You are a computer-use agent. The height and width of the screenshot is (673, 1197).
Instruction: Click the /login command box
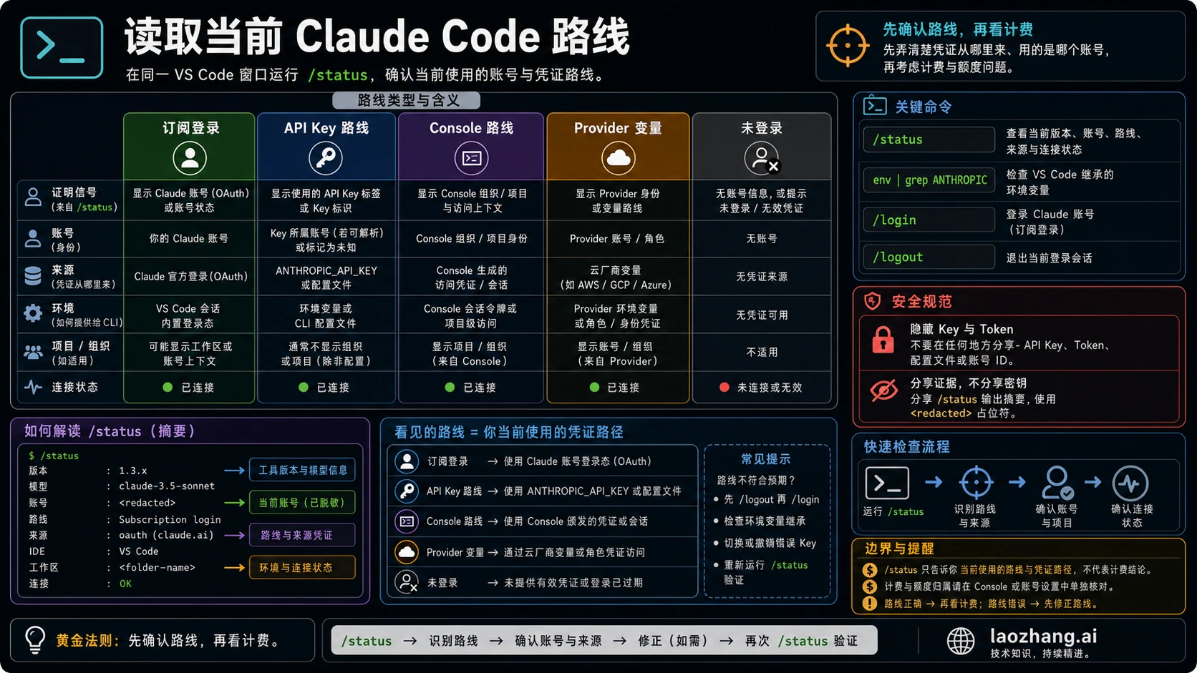click(x=929, y=220)
